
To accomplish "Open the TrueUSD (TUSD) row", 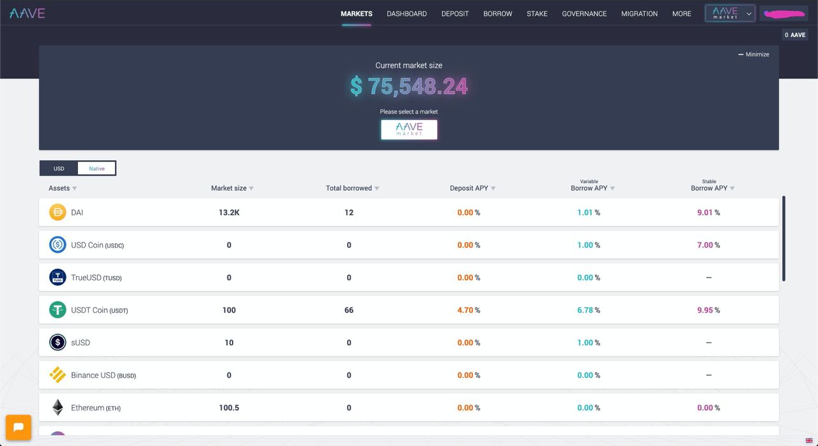I will click(409, 277).
